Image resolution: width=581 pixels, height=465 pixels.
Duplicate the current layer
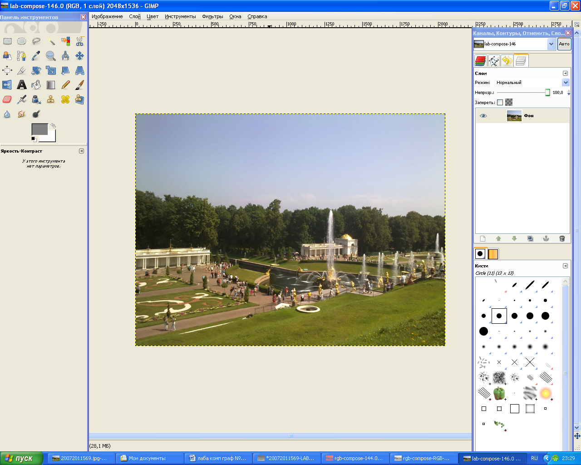click(x=530, y=239)
